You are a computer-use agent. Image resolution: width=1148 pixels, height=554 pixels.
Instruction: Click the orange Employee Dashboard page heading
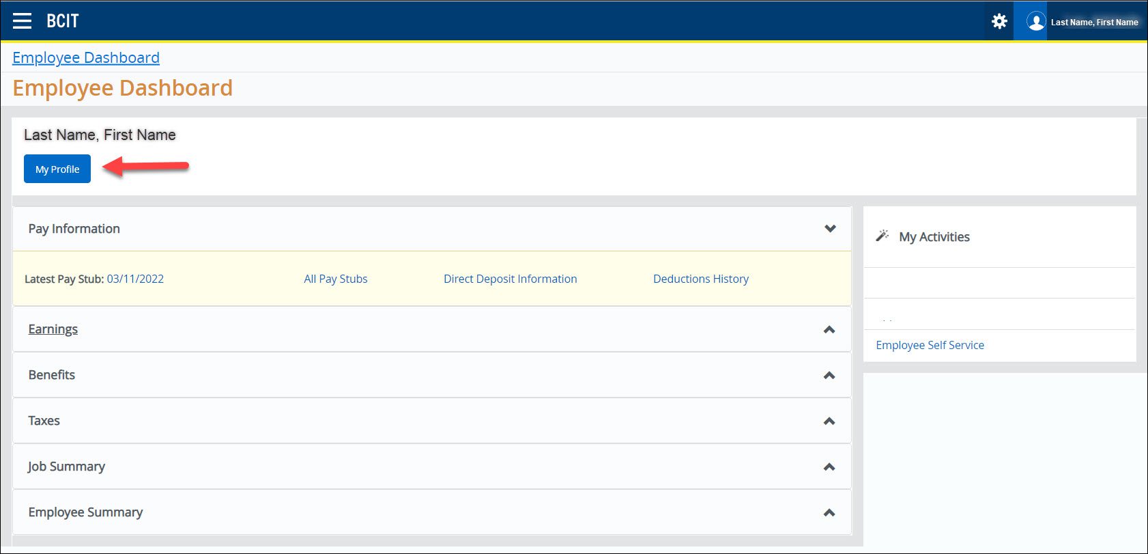tap(123, 88)
